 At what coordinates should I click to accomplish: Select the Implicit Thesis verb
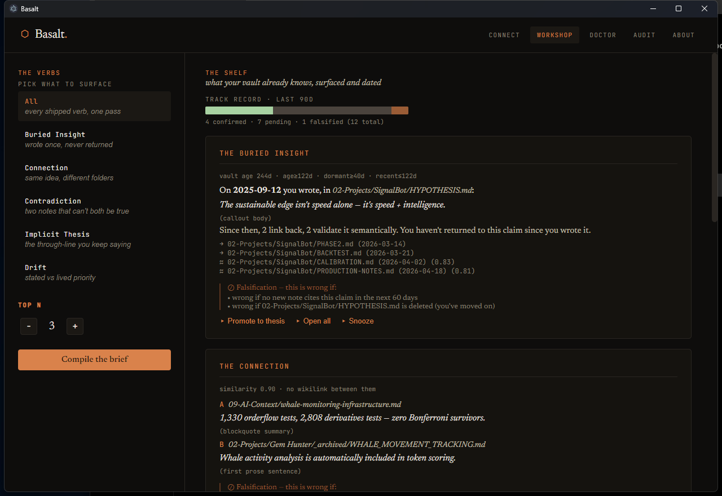(x=94, y=239)
